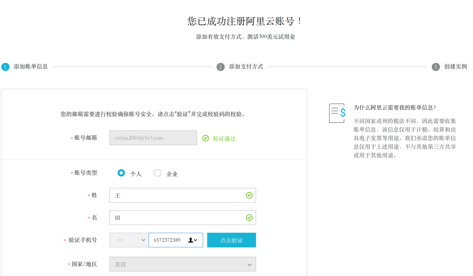The width and height of the screenshot is (473, 276).
Task: Click step 1 circle for billing info
Action: point(5,67)
